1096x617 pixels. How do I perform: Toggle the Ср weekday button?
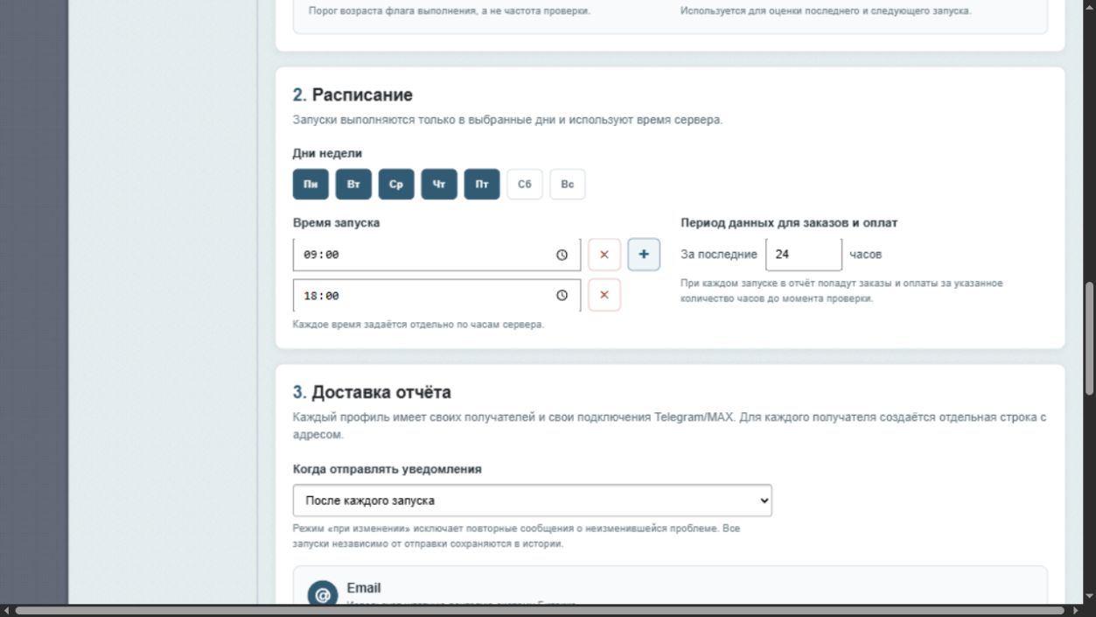point(396,185)
